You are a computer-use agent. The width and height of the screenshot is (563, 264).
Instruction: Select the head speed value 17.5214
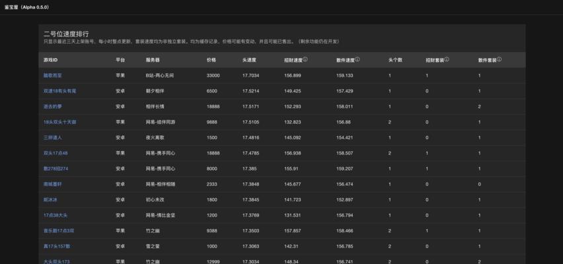[x=250, y=91]
